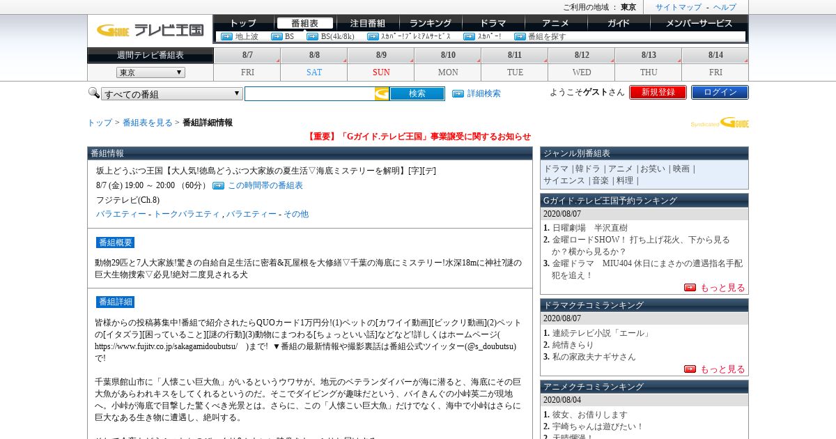This screenshot has width=836, height=439.
Task: Click arrow icon beside スカパー!プレミアムサービス
Action: [x=373, y=37]
